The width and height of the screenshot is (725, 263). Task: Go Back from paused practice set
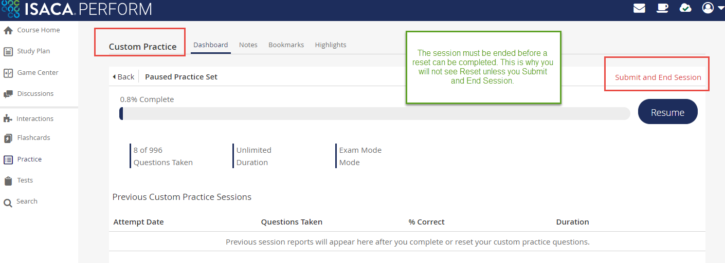point(123,77)
